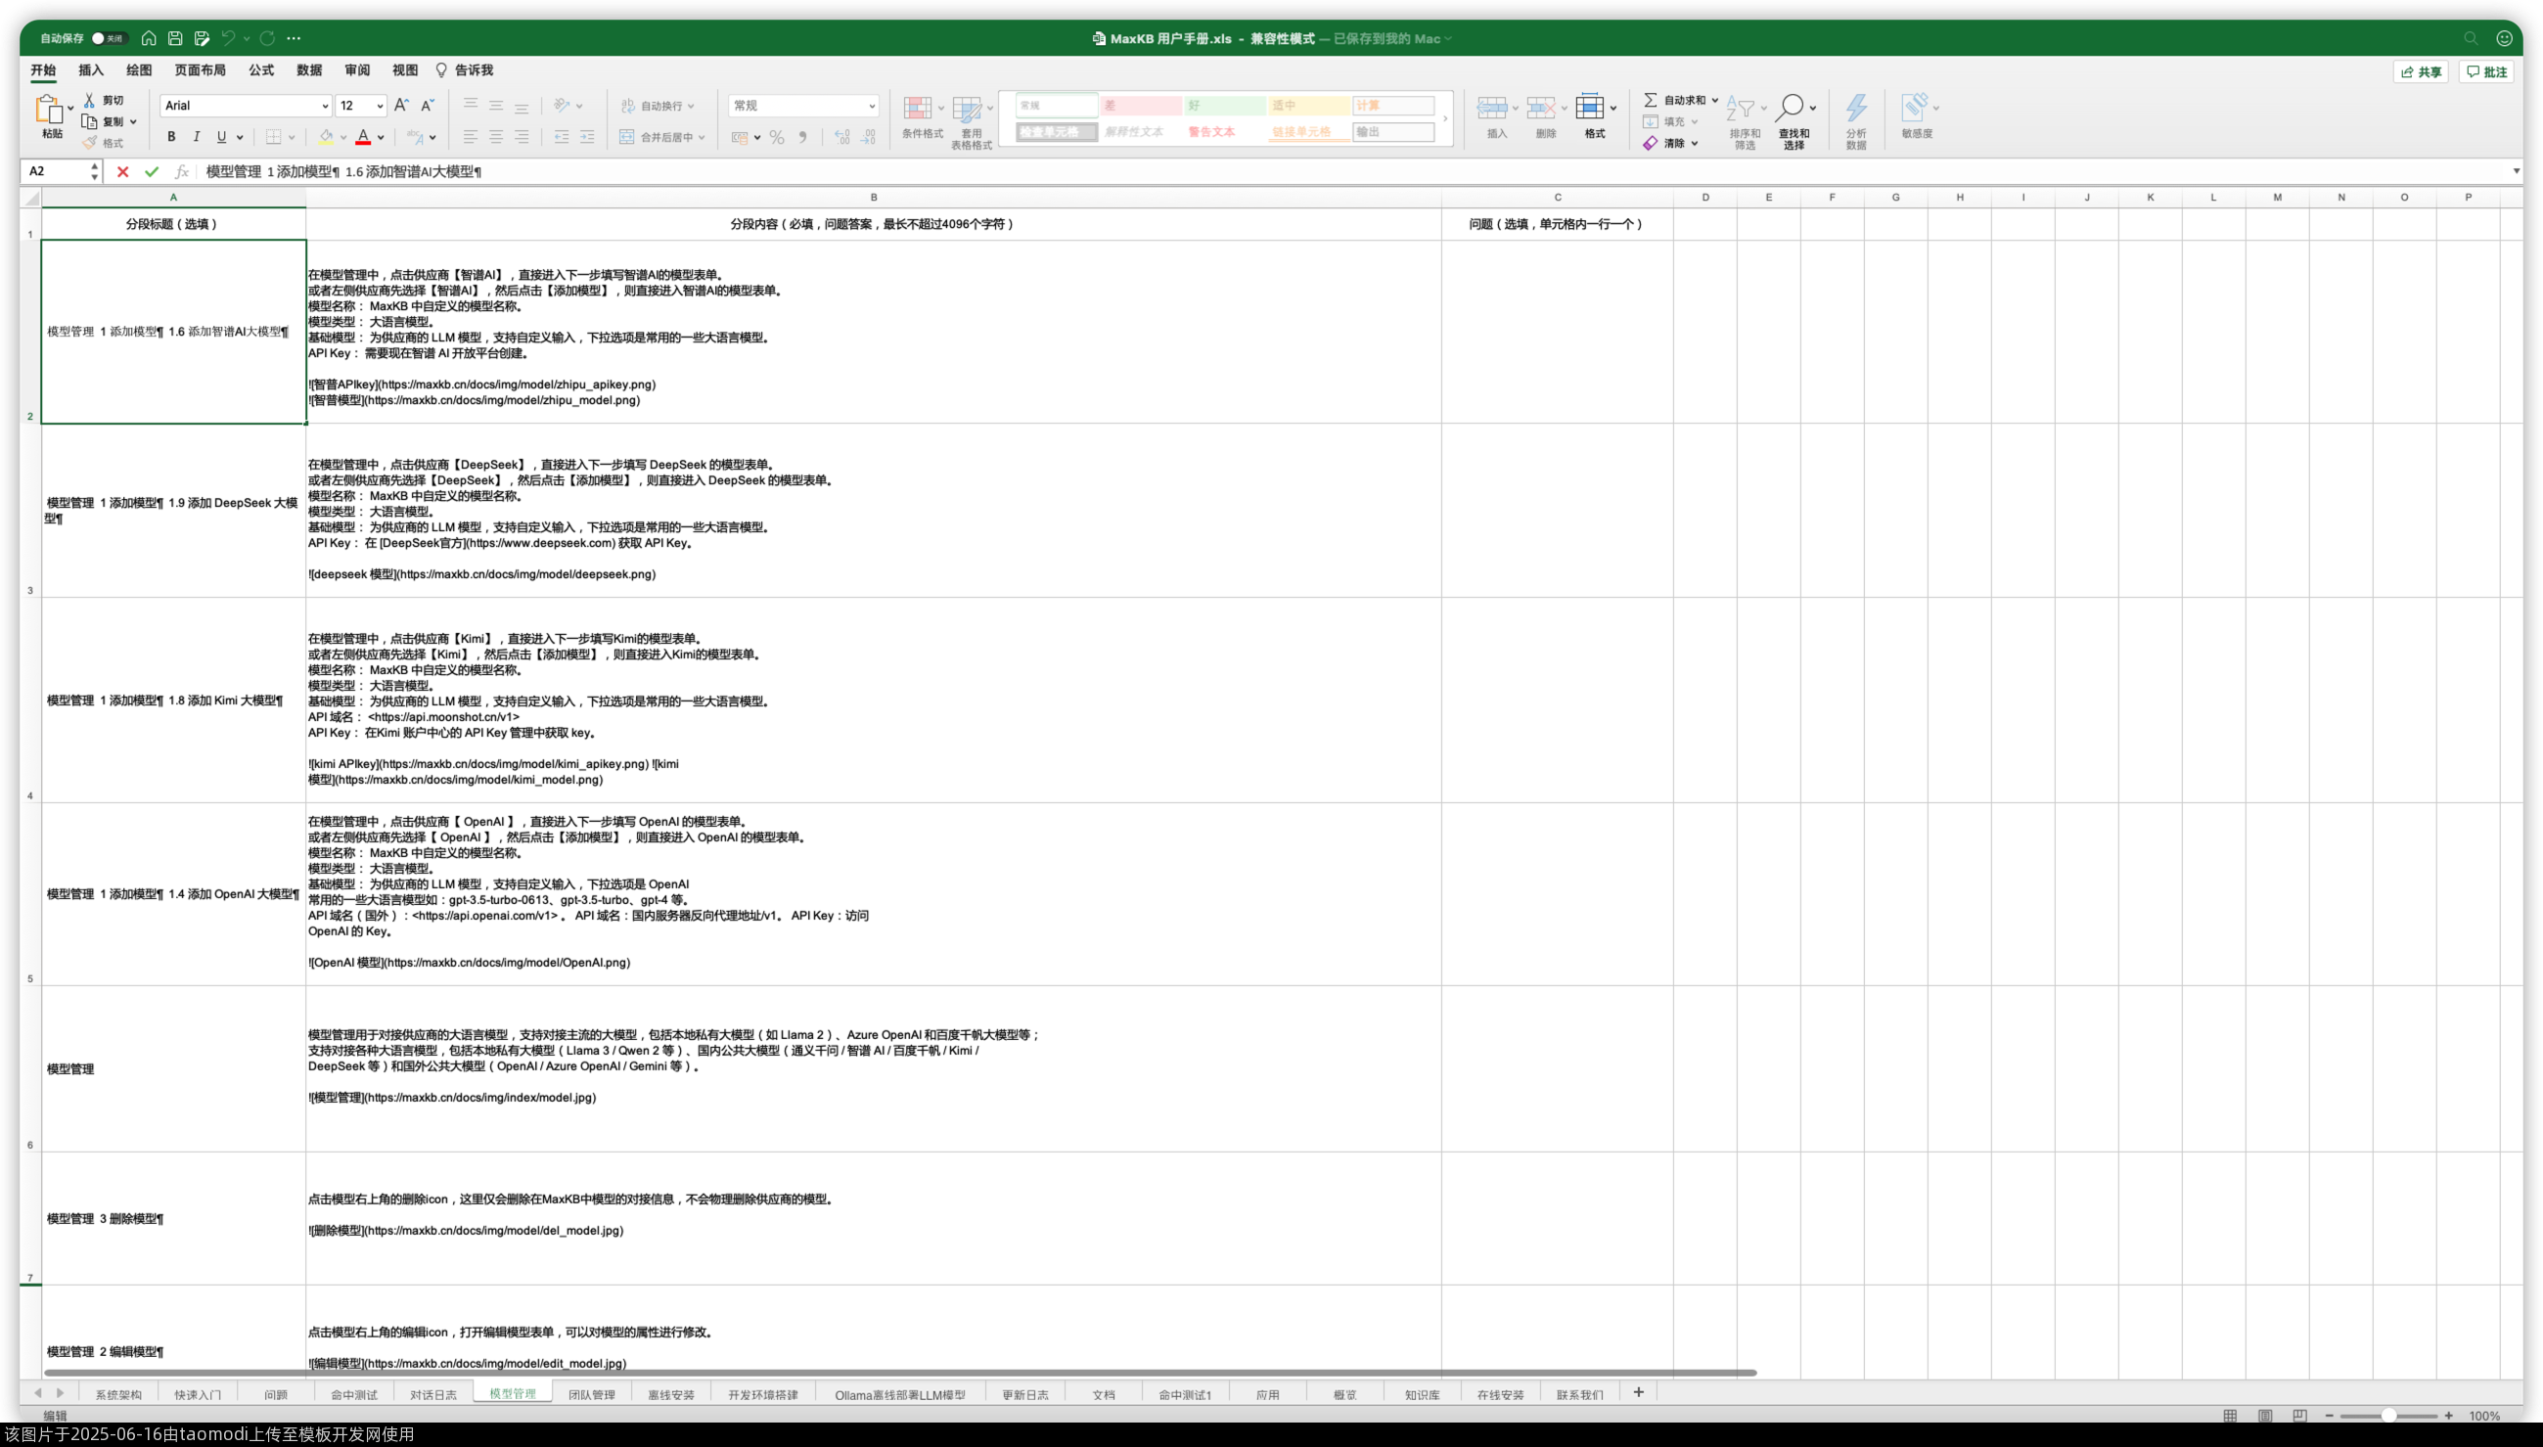2543x1447 pixels.
Task: Open the 页面布局 ribbon tab
Action: (x=200, y=70)
